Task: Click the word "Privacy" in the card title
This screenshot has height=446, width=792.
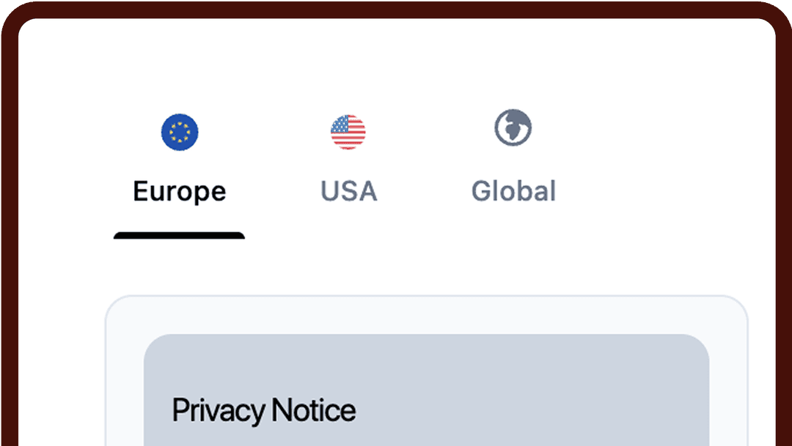Action: pyautogui.click(x=218, y=411)
